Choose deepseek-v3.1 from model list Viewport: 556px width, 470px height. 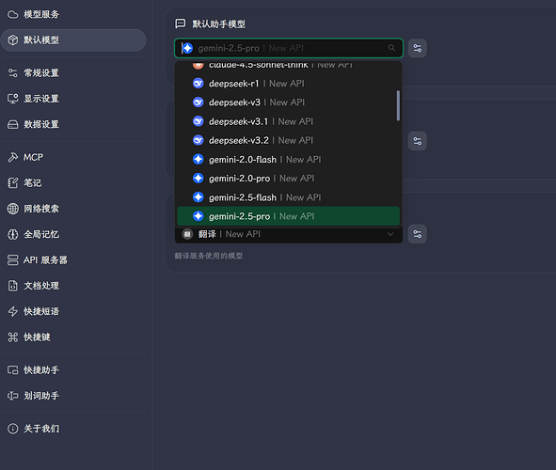(288, 121)
